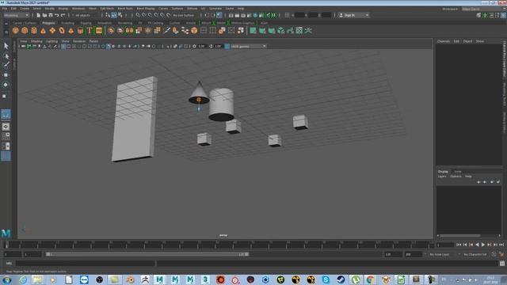Screen dimensions: 507x285
Task: Click the Save Scene icon
Action: pyautogui.click(x=51, y=15)
